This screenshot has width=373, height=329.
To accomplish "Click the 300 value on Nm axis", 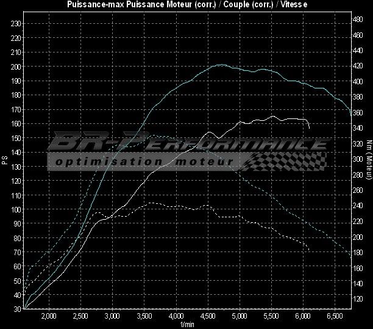I will pyautogui.click(x=360, y=159).
